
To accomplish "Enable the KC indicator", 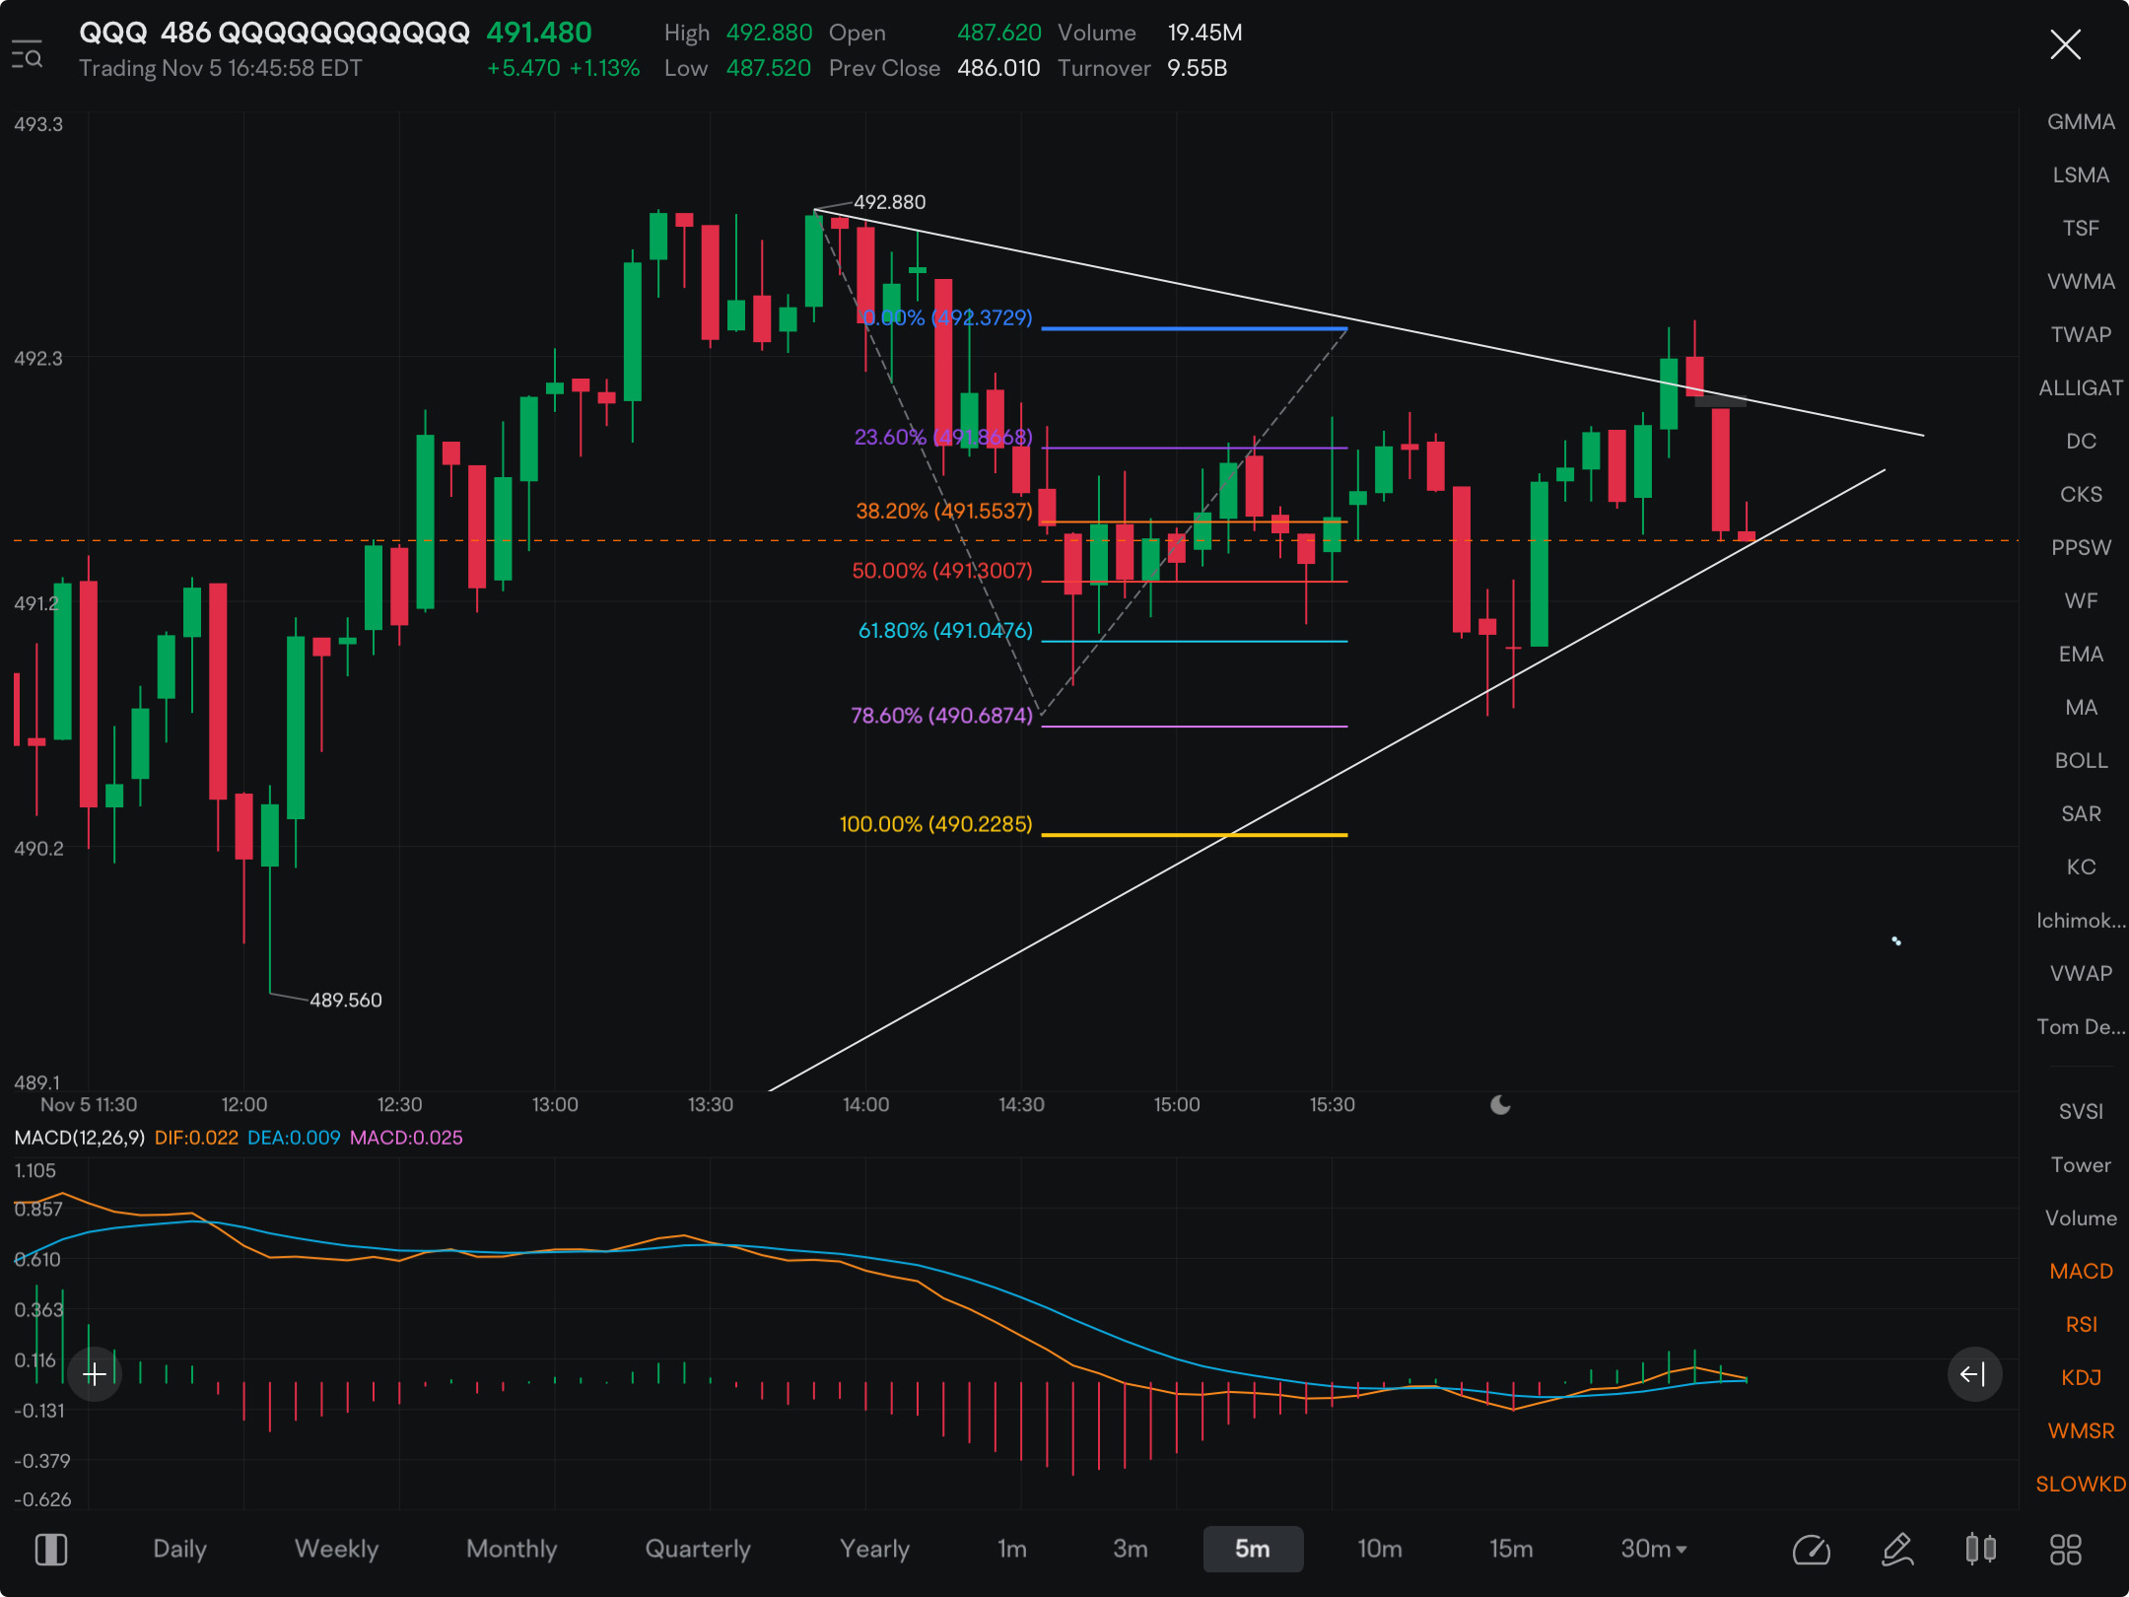I will 2081,867.
